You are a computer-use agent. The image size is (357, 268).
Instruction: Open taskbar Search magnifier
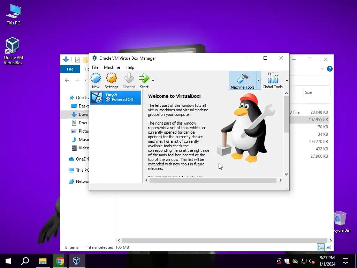click(25, 261)
